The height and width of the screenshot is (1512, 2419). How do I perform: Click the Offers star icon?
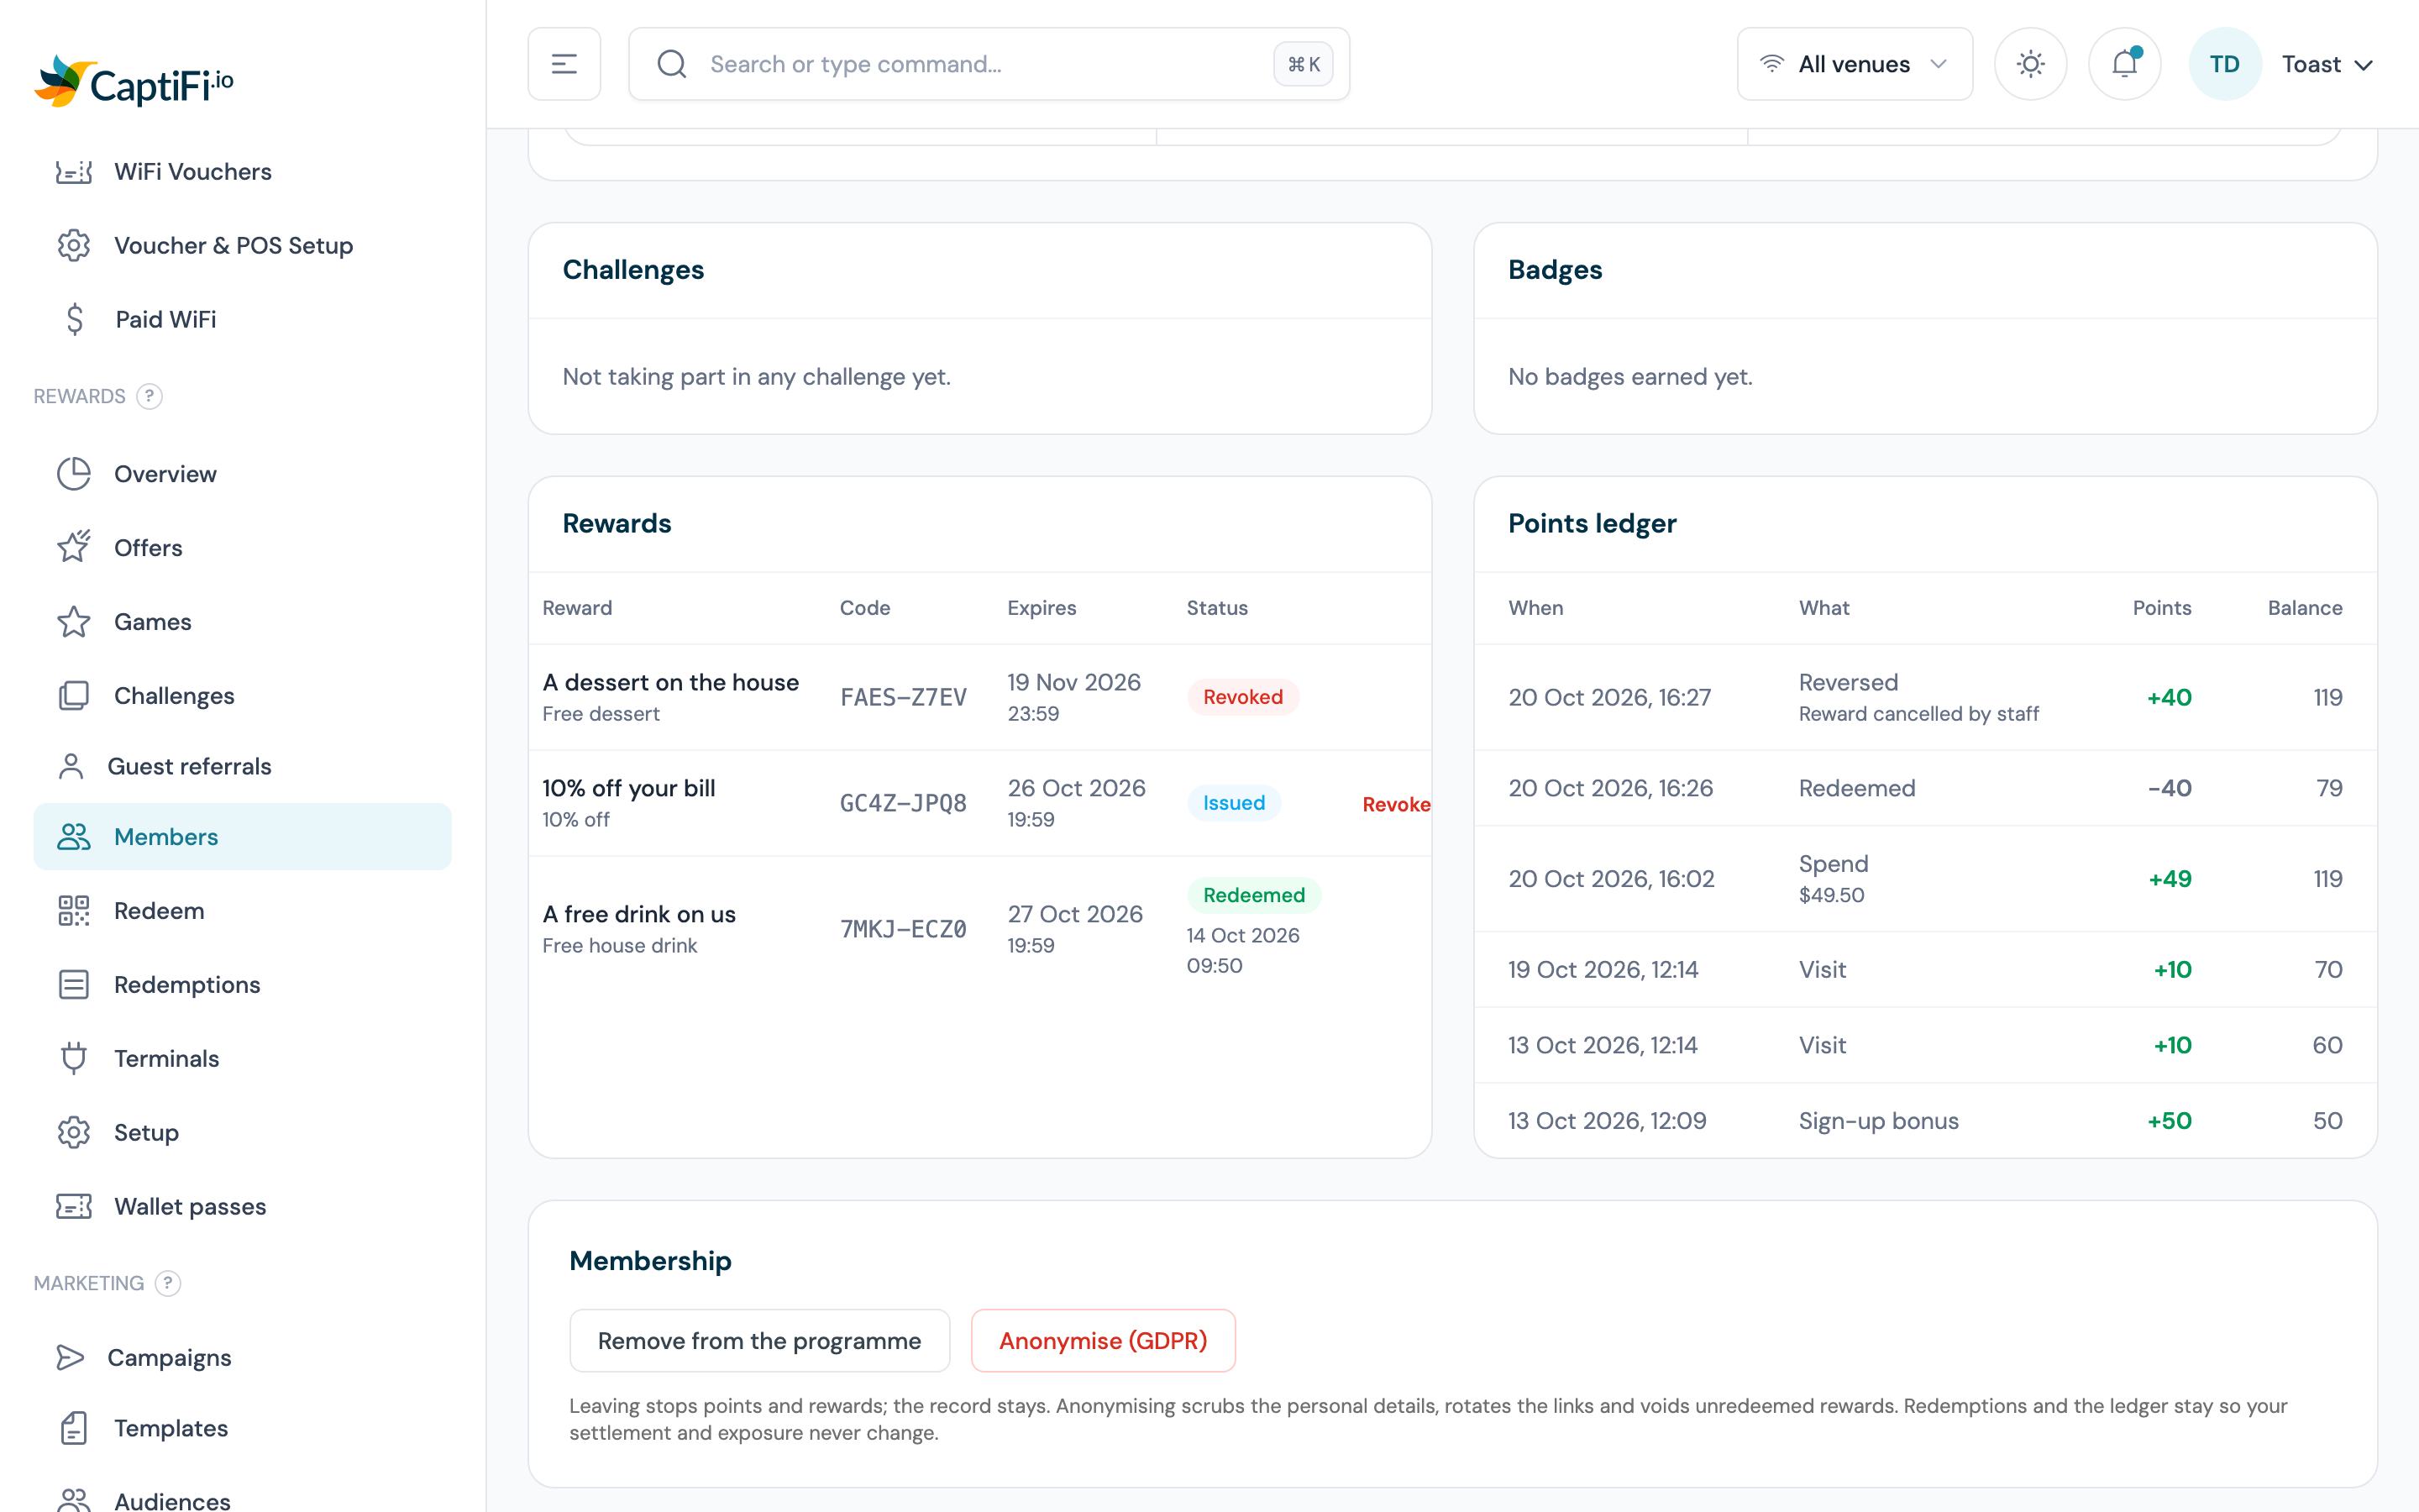(74, 547)
